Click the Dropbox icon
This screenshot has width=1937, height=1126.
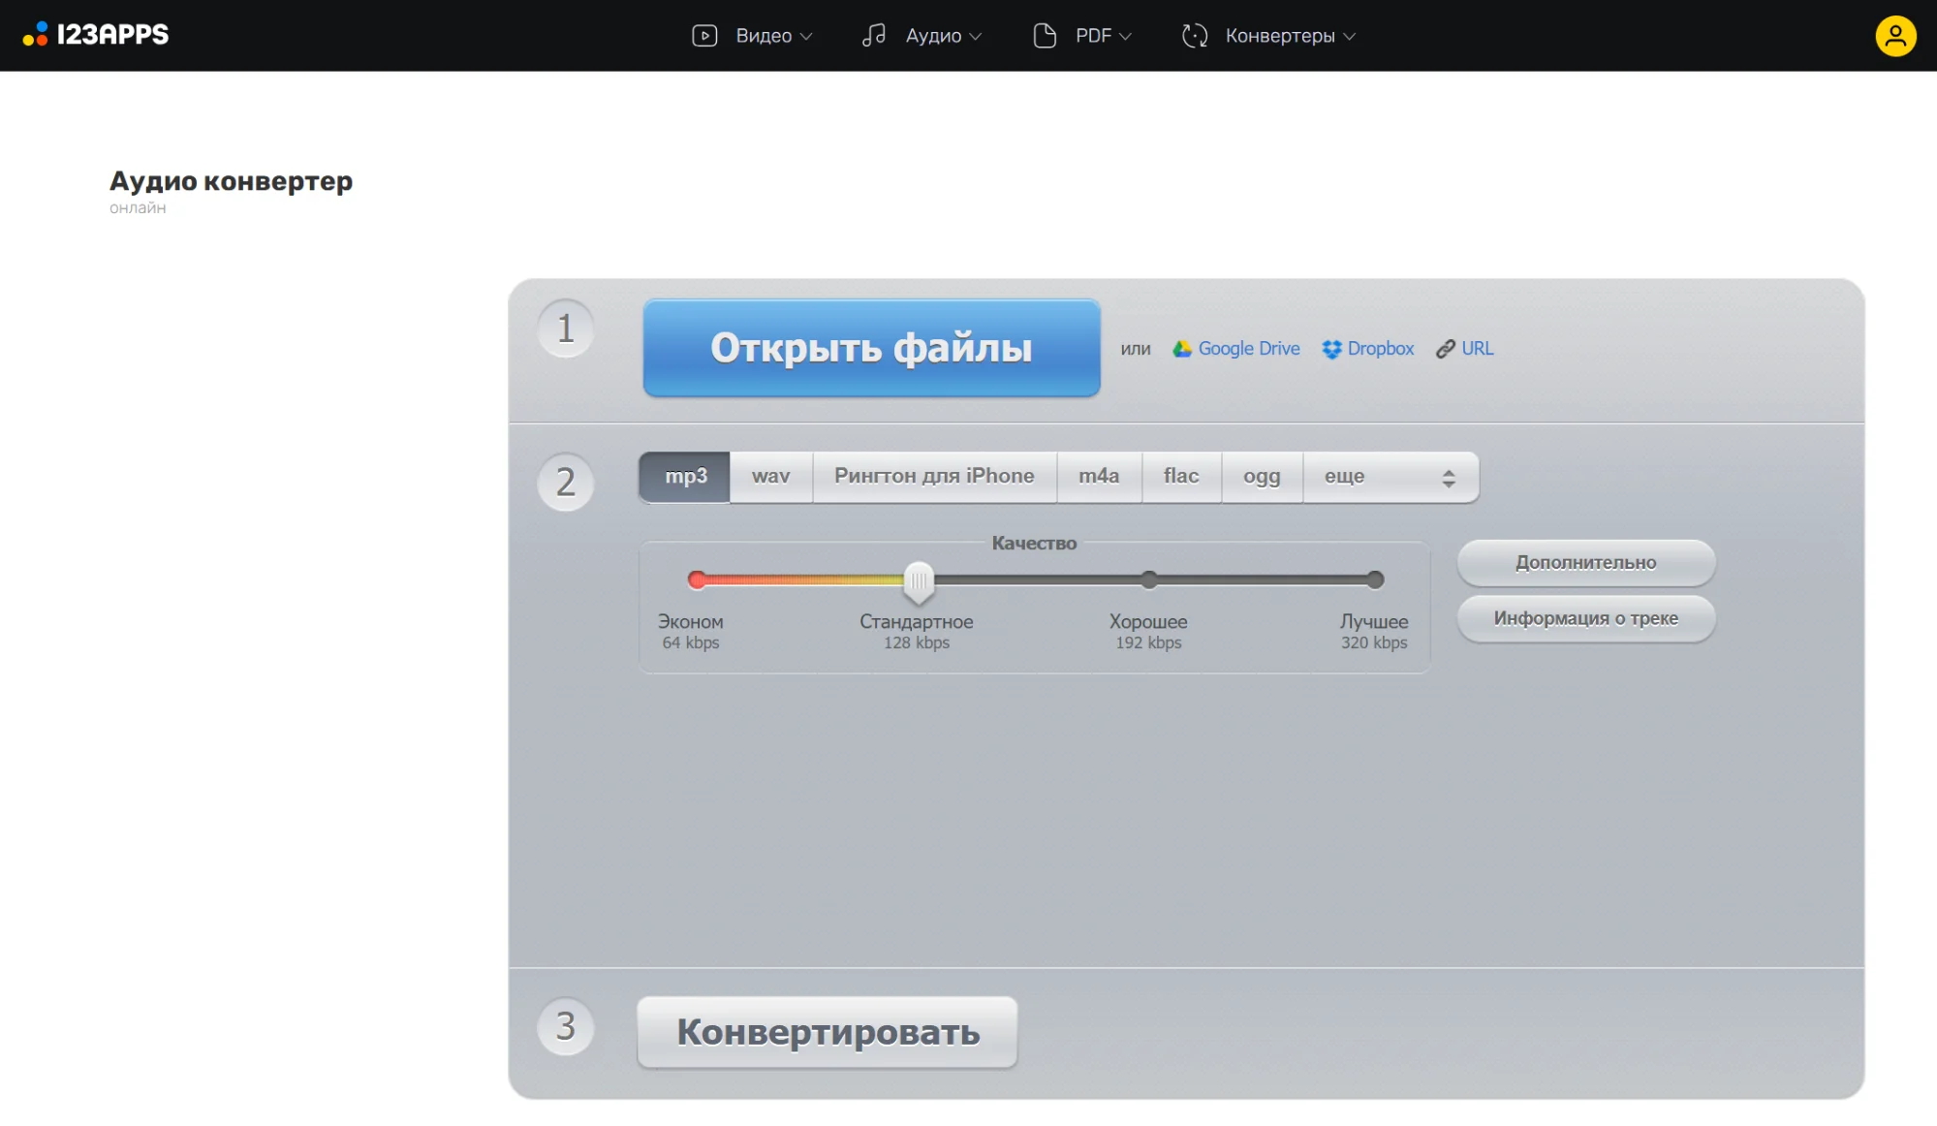(x=1332, y=349)
